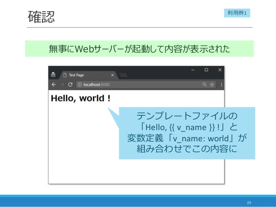
Task: Click the green banner about Webサーバー起動
Action: (x=139, y=48)
